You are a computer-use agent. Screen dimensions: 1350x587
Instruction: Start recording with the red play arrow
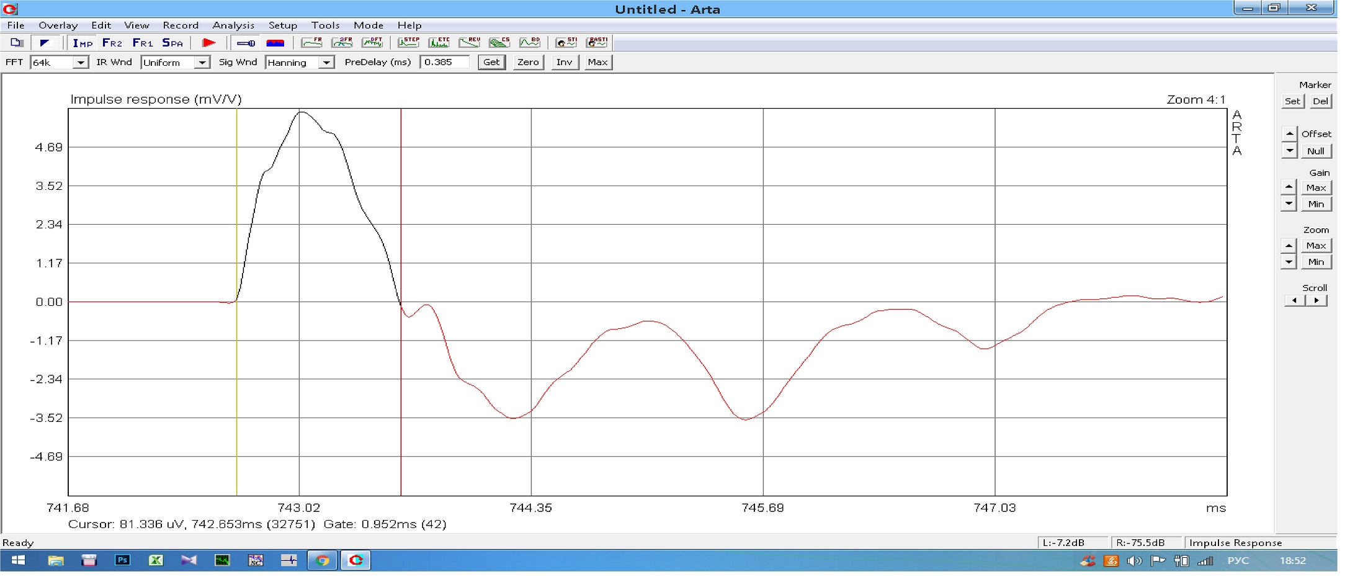pyautogui.click(x=209, y=43)
